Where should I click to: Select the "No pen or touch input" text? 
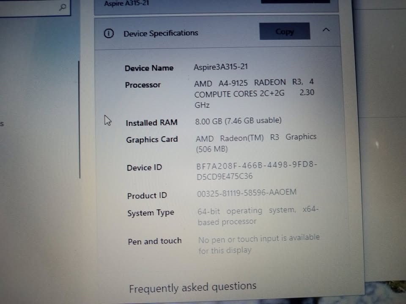(x=239, y=239)
